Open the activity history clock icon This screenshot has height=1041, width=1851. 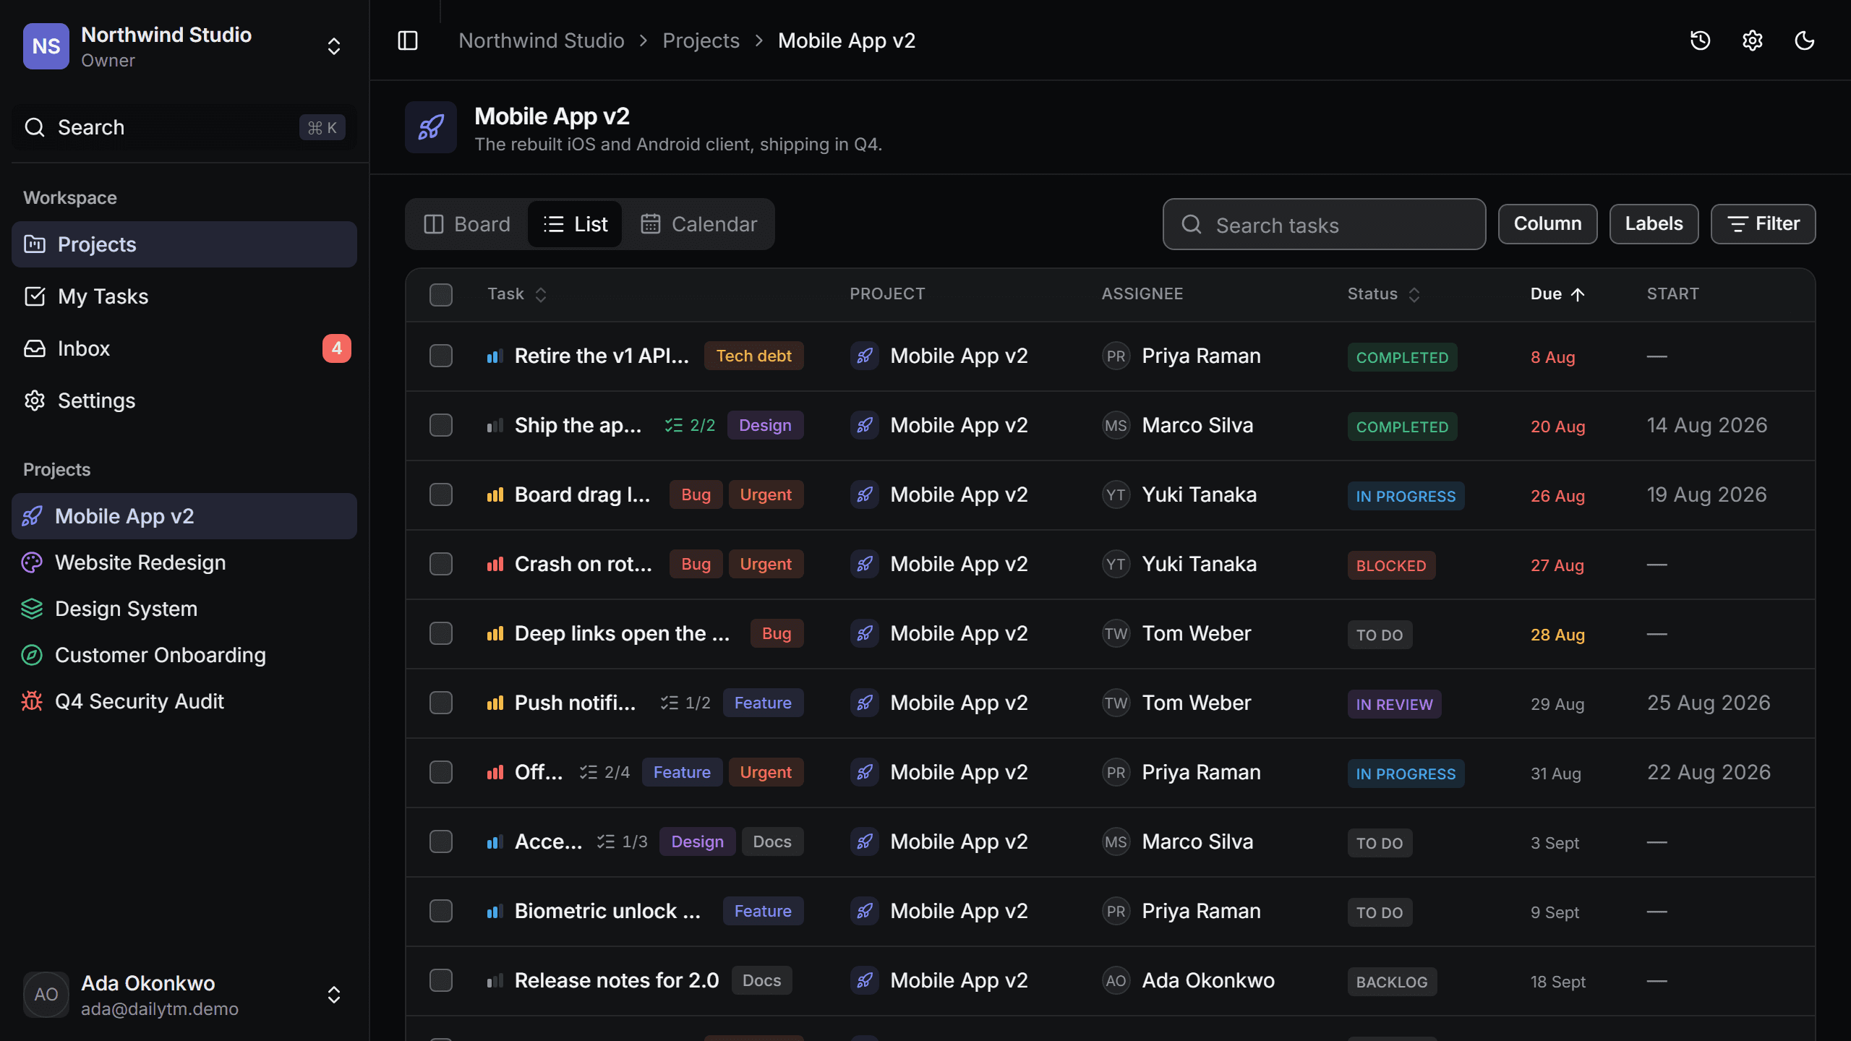[1700, 40]
